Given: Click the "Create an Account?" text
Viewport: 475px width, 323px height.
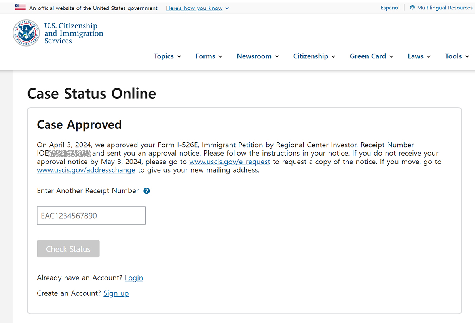Looking at the screenshot, I should point(69,293).
